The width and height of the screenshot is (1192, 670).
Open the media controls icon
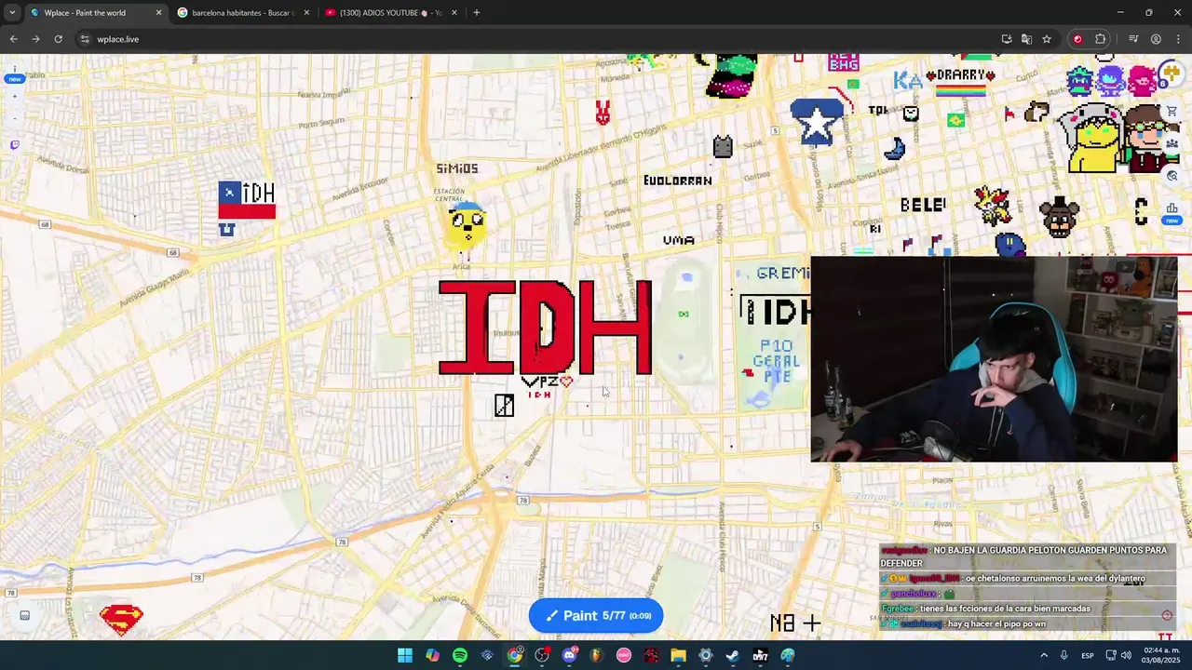1133,39
